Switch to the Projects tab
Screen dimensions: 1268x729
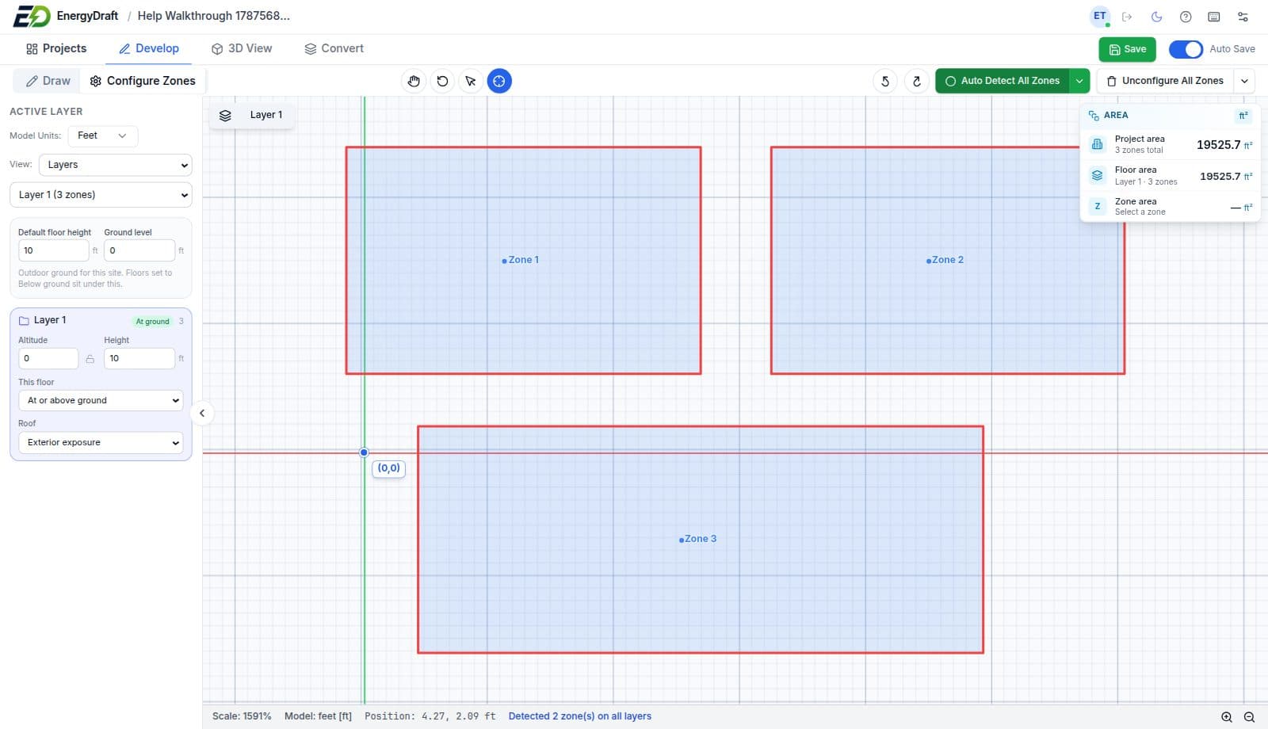pos(56,48)
